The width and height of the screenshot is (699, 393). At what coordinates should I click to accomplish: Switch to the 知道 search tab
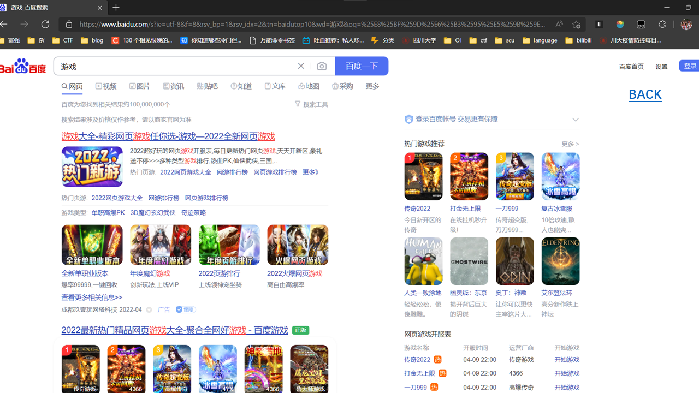(x=241, y=86)
